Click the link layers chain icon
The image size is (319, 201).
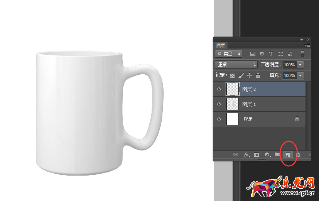[x=236, y=155]
